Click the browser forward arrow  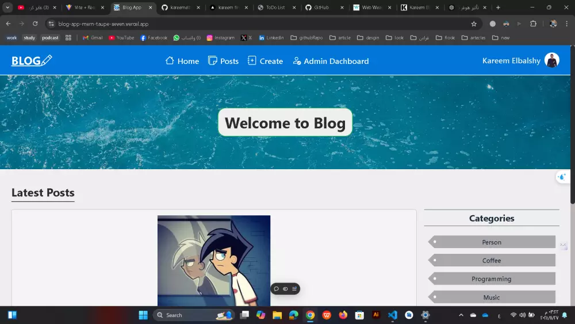point(22,24)
